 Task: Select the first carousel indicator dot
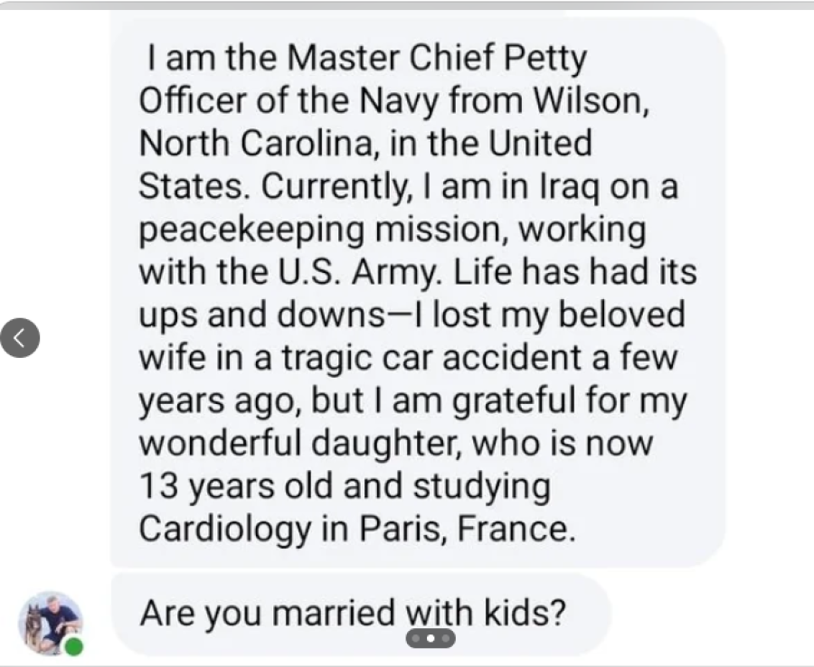click(417, 639)
